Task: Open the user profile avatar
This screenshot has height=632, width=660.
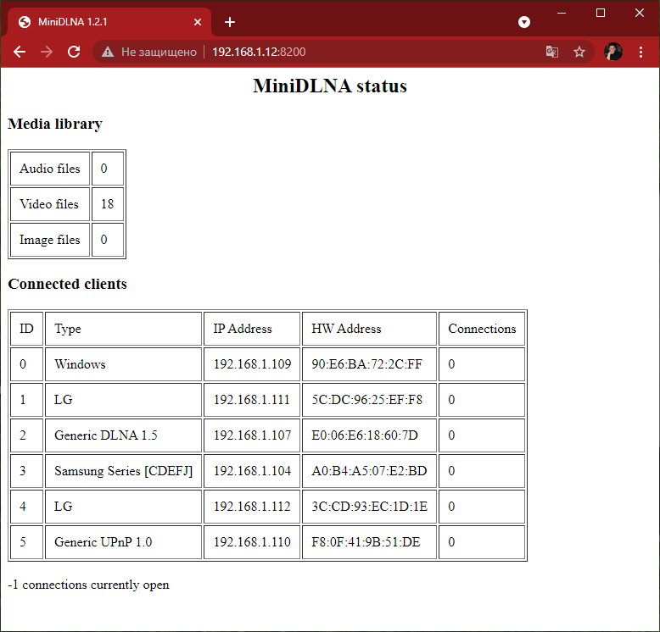Action: (612, 52)
